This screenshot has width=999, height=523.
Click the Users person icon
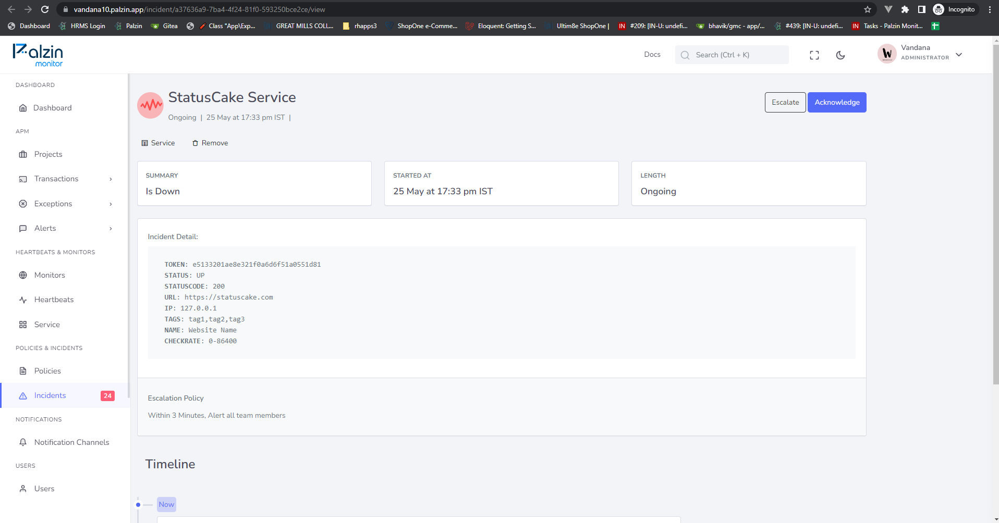[x=23, y=489]
